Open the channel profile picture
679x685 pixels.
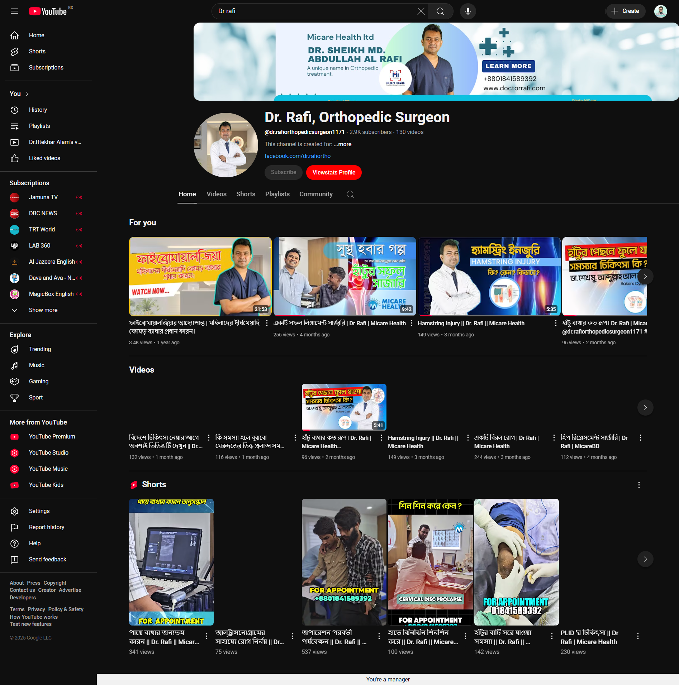[225, 145]
